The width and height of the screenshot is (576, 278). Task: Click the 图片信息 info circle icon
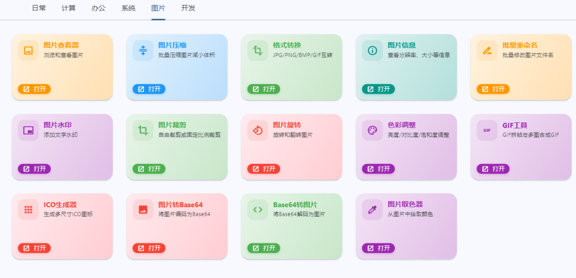coord(372,51)
